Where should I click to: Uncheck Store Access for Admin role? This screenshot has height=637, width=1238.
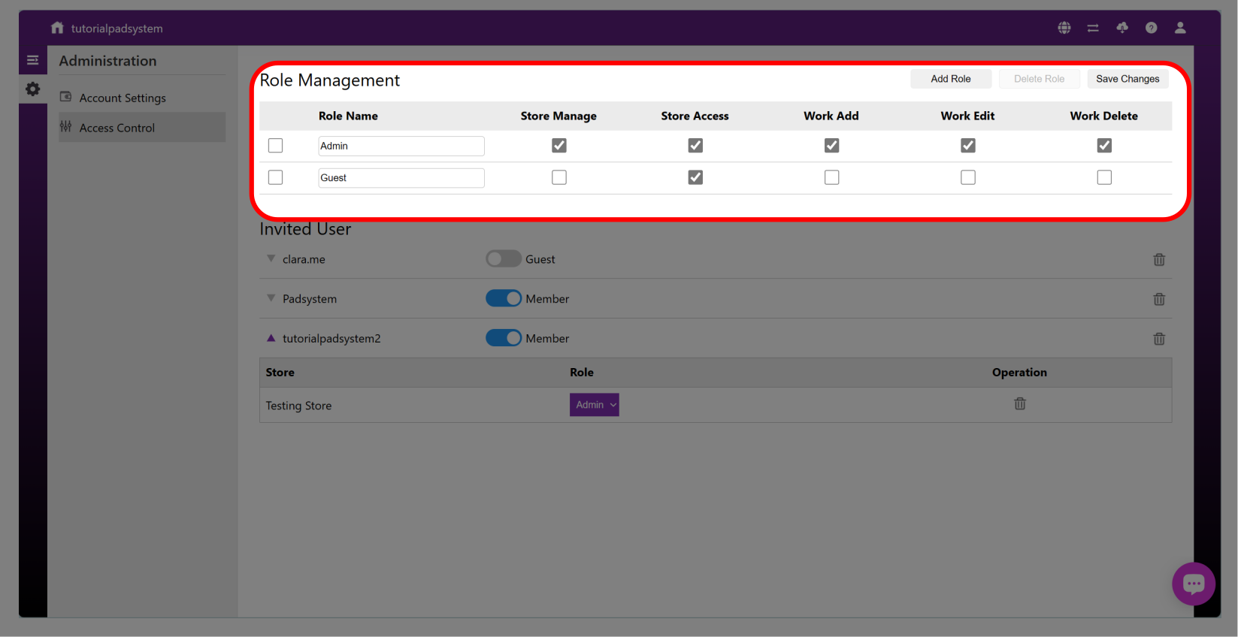(695, 146)
